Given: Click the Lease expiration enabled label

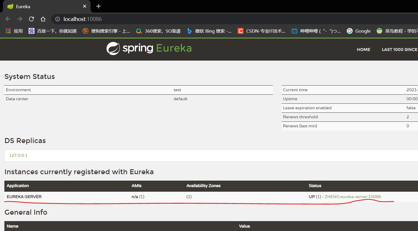Looking at the screenshot, I should pyautogui.click(x=307, y=108).
